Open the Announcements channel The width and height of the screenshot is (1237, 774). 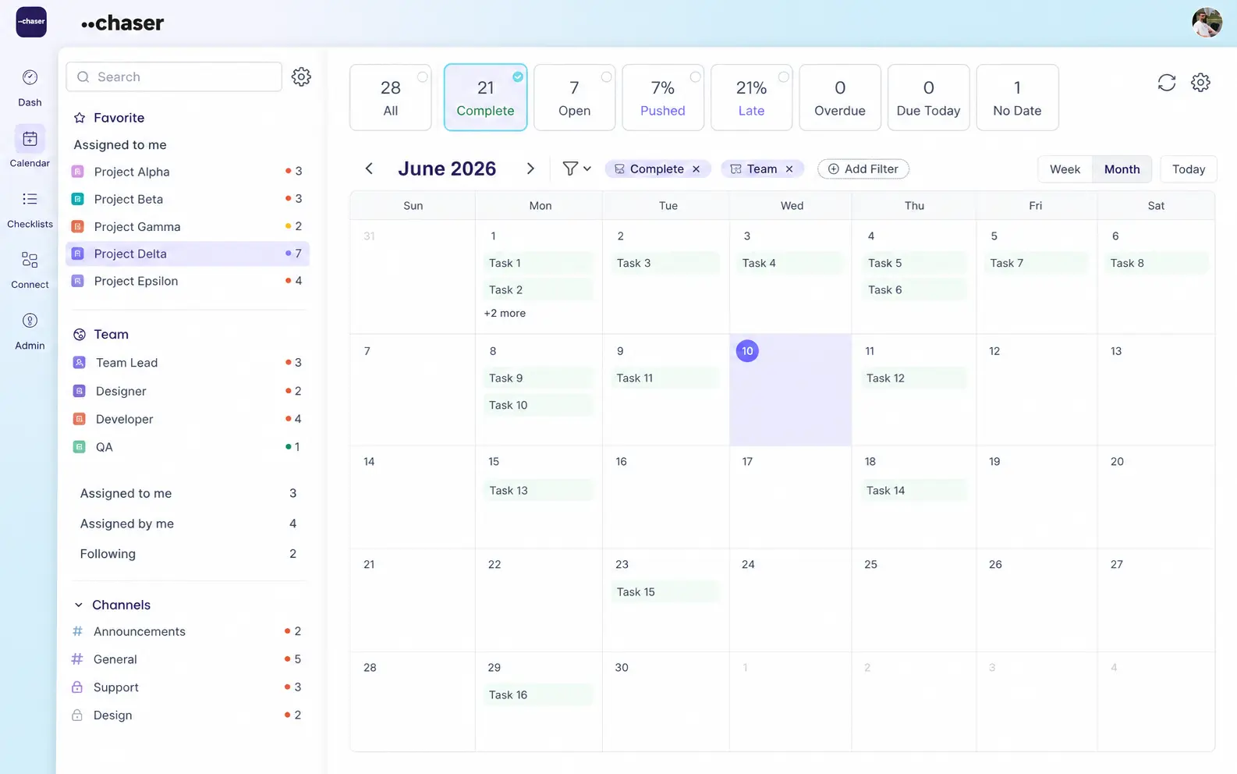(187, 631)
